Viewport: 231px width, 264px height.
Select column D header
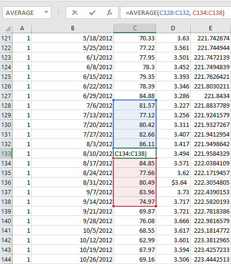click(173, 28)
